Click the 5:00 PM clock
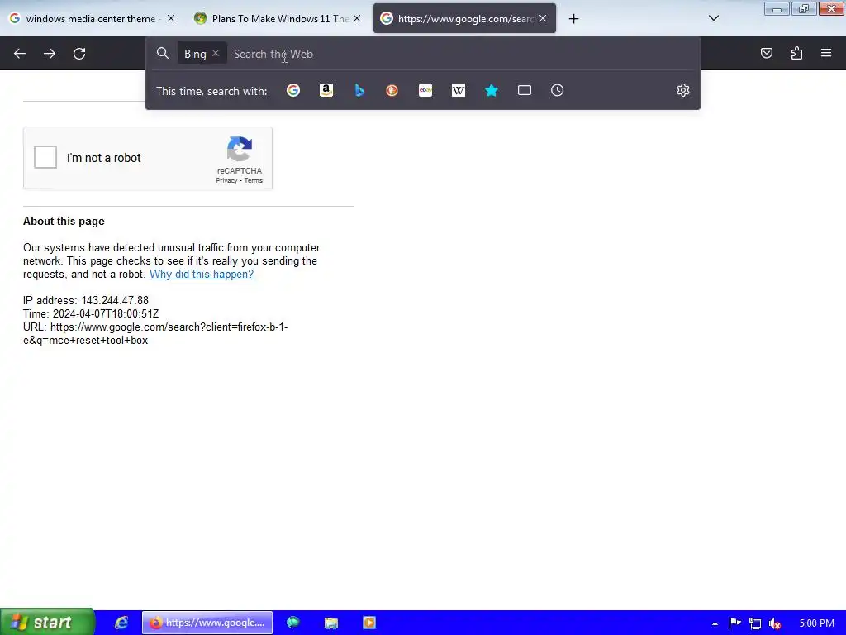This screenshot has height=635, width=846. [817, 623]
